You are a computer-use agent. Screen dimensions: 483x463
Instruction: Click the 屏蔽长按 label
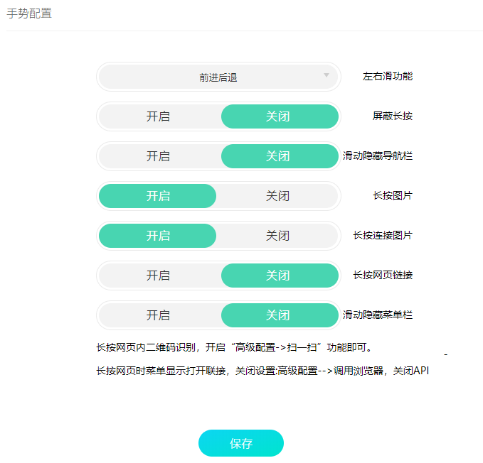click(393, 116)
